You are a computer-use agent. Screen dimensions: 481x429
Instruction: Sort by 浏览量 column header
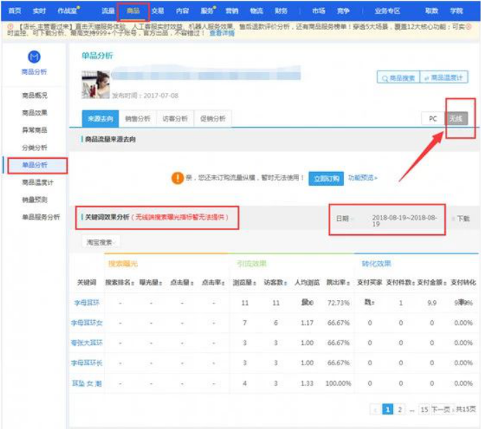[x=240, y=282]
